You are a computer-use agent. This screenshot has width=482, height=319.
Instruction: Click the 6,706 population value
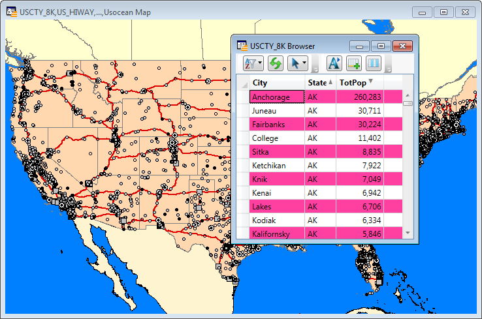click(x=372, y=207)
